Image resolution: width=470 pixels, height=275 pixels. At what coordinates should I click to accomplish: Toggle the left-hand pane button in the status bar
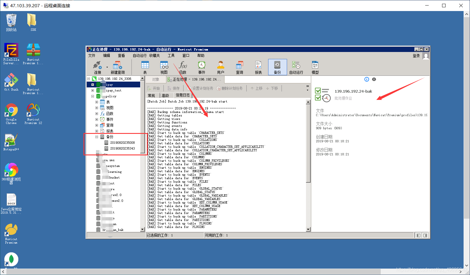tap(419, 235)
